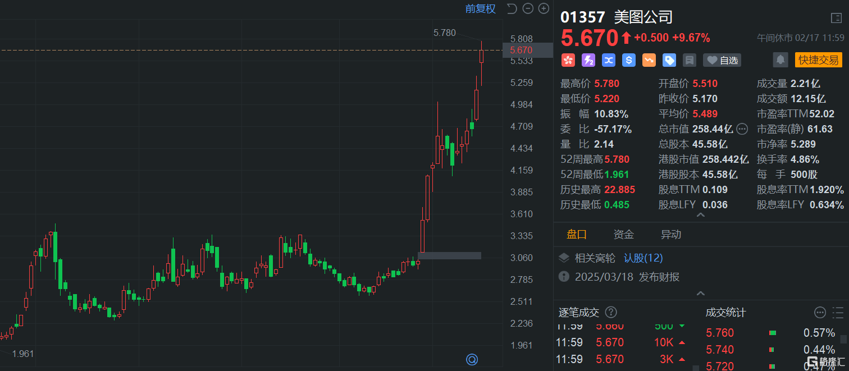The width and height of the screenshot is (849, 371).
Task: Click the round target icon below chart
Action: click(472, 359)
